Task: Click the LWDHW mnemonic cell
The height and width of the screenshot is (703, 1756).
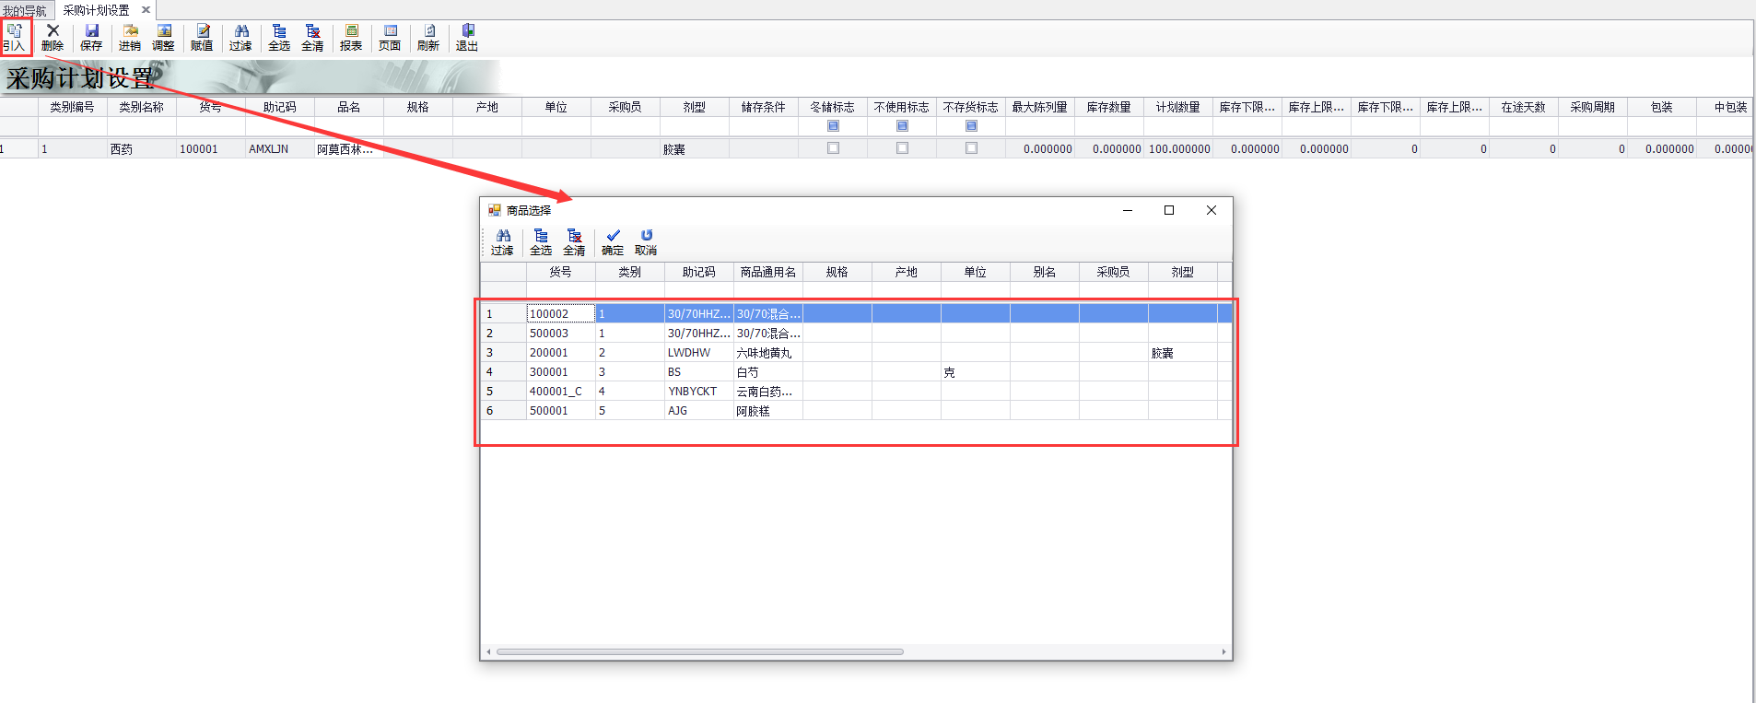Action: (699, 353)
